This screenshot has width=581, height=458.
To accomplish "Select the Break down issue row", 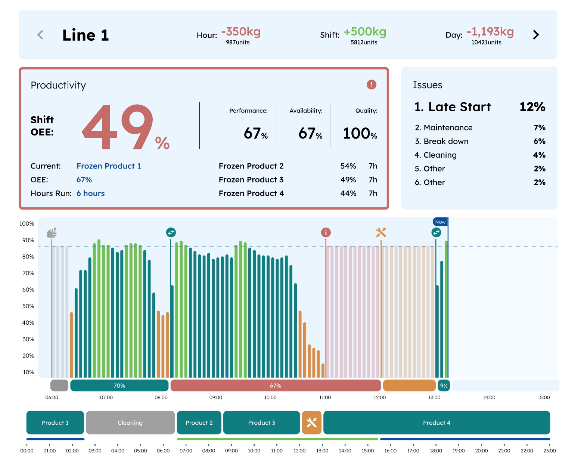I will coord(480,141).
